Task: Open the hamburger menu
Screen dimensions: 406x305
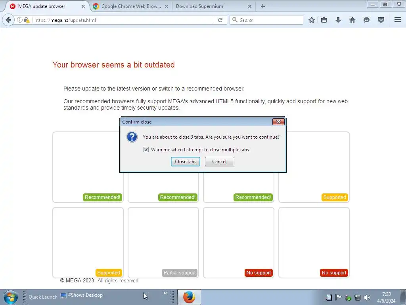Action: point(398,20)
